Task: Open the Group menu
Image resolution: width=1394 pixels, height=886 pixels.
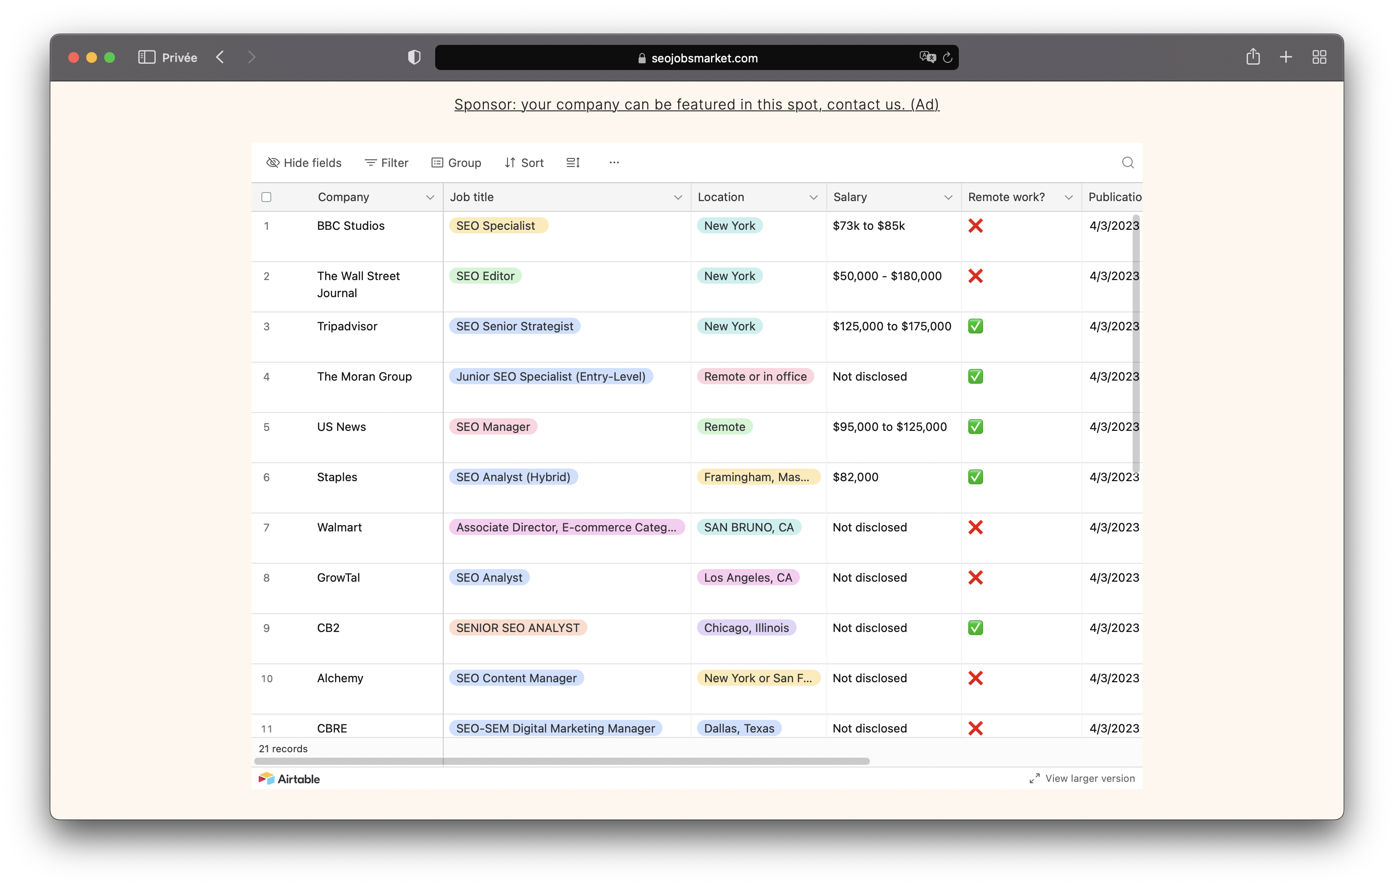Action: 456,162
